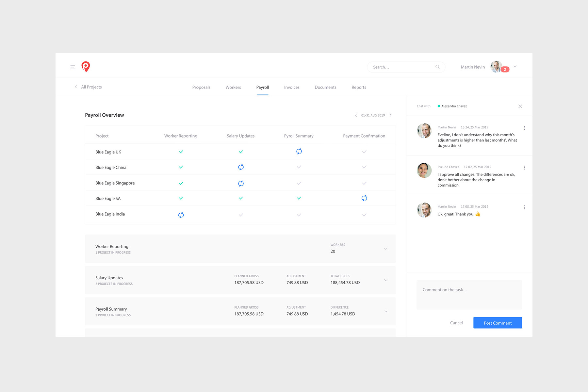The height and width of the screenshot is (392, 588).
Task: Switch to the Invoices tab
Action: [x=292, y=87]
